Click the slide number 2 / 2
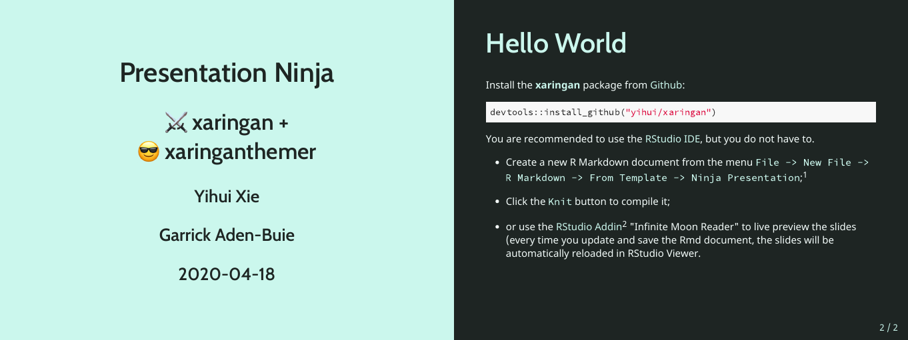Viewport: 908px width, 340px height. 889,327
